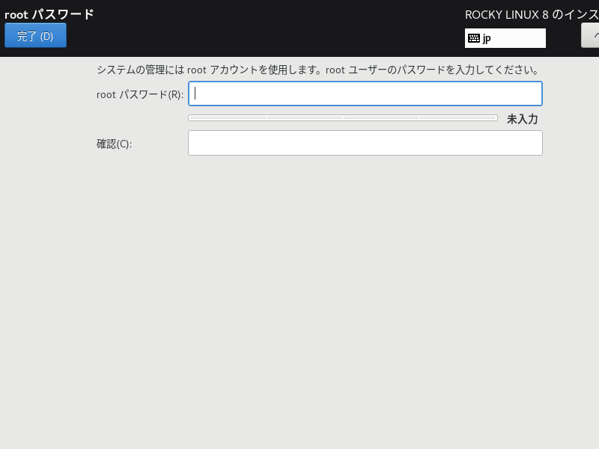Screen dimensions: 599x449
Task: Click the password strength bar
Action: coord(343,118)
